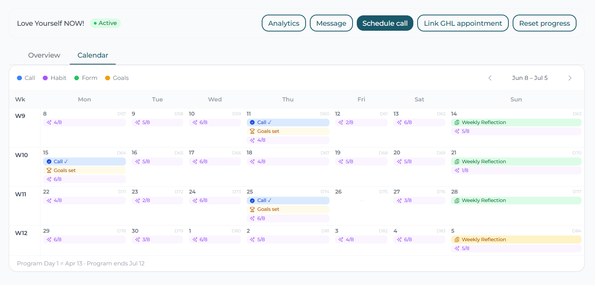Open June 10 habit entry 6/8
Viewport: 595px width, 285px height.
point(215,123)
